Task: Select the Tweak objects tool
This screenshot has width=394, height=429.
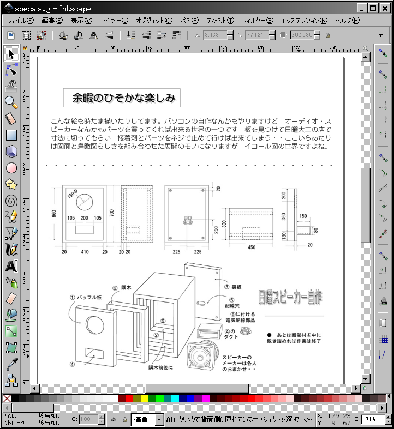Action: [x=11, y=86]
